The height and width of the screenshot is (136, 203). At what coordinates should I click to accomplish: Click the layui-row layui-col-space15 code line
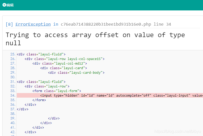tap(64, 59)
